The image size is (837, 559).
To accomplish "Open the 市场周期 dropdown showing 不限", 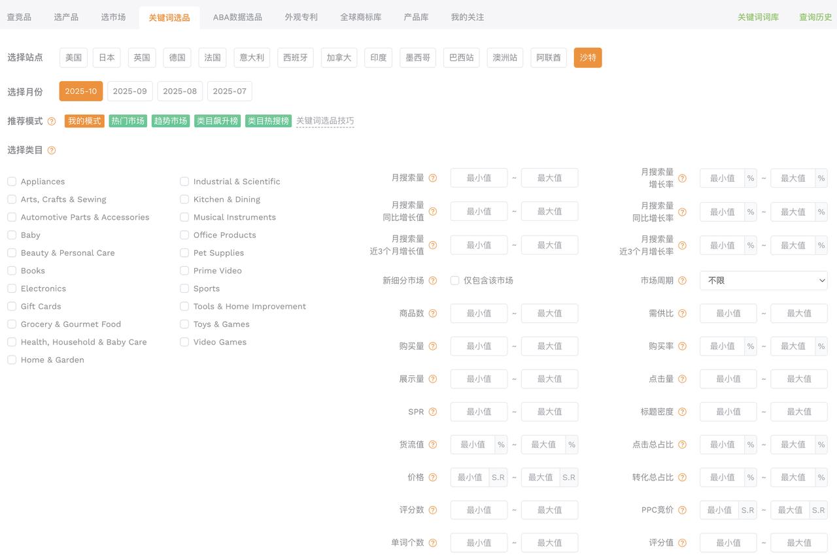I will 763,280.
